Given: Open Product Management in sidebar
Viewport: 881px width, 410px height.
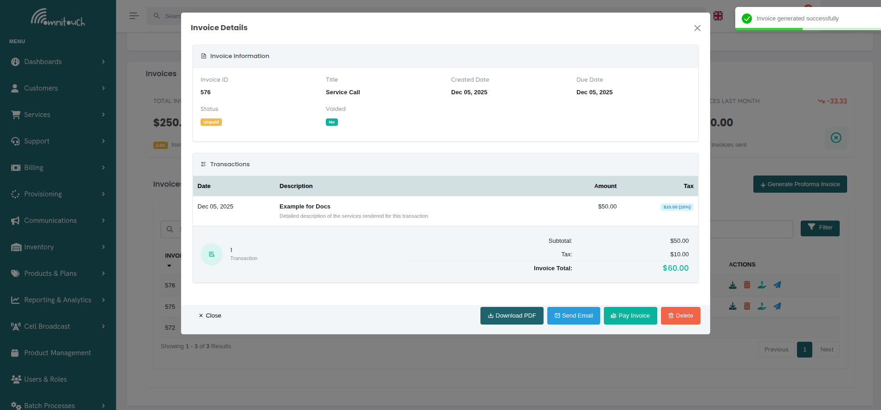Looking at the screenshot, I should (x=58, y=353).
